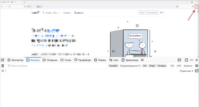This screenshot has width=199, height=107.
Task: Open a new browser tab
Action: [25, 2]
